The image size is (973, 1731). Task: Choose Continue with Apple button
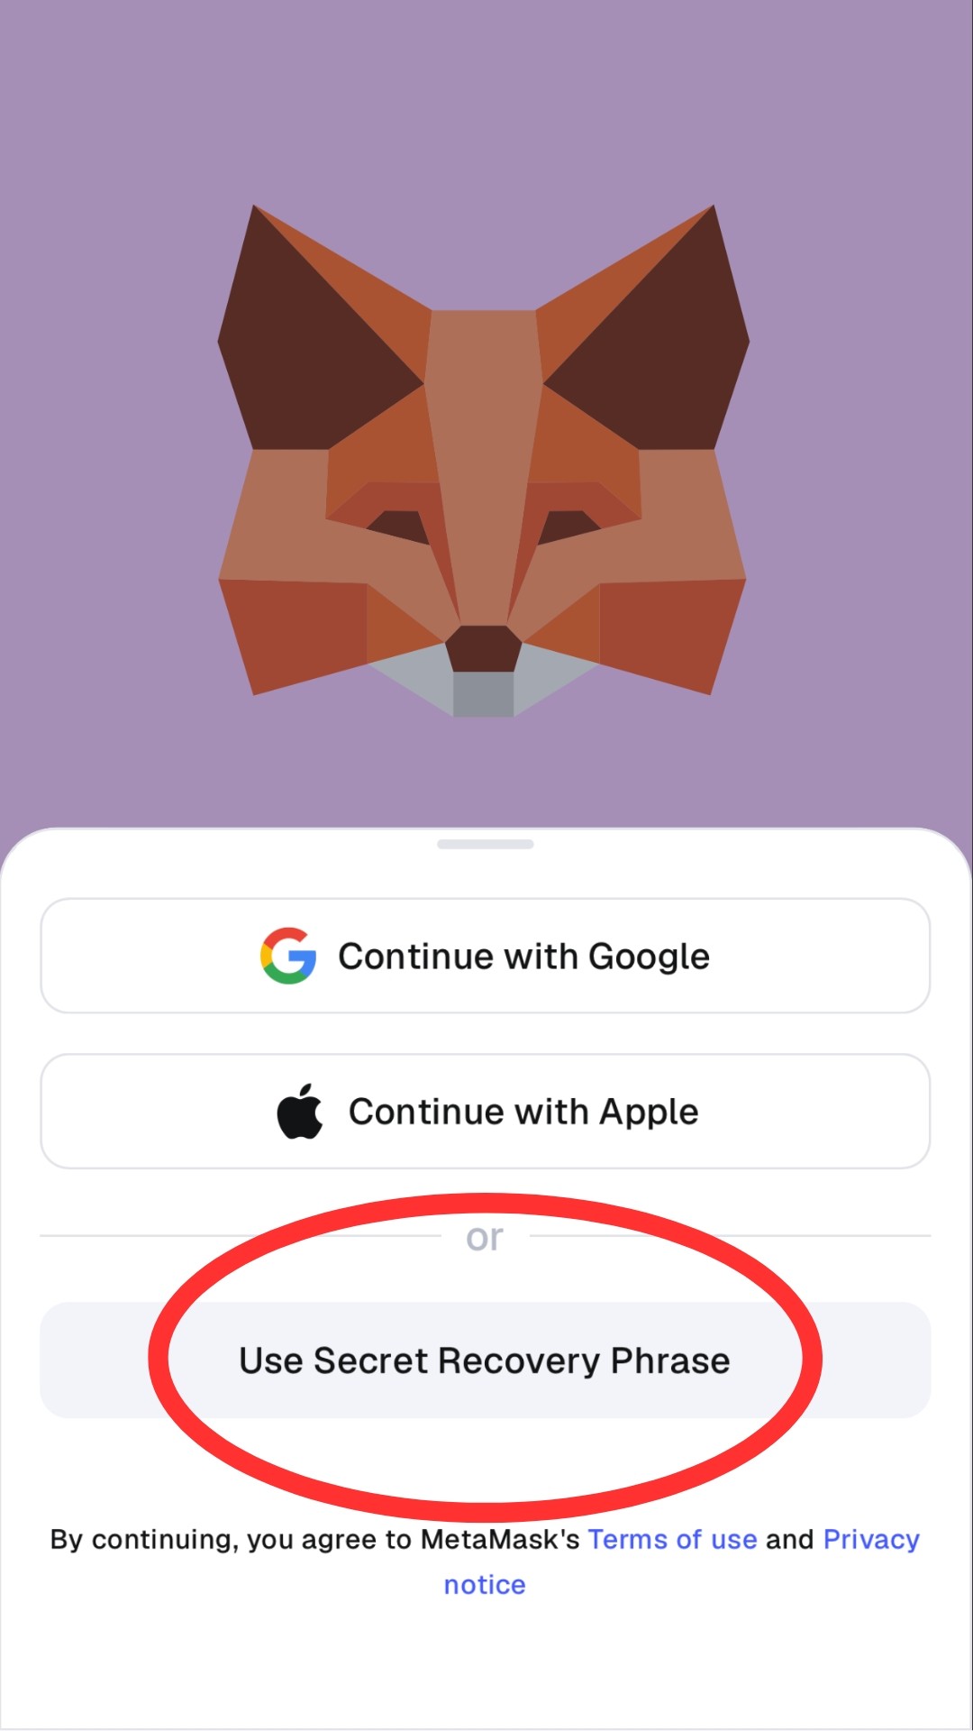click(486, 1111)
